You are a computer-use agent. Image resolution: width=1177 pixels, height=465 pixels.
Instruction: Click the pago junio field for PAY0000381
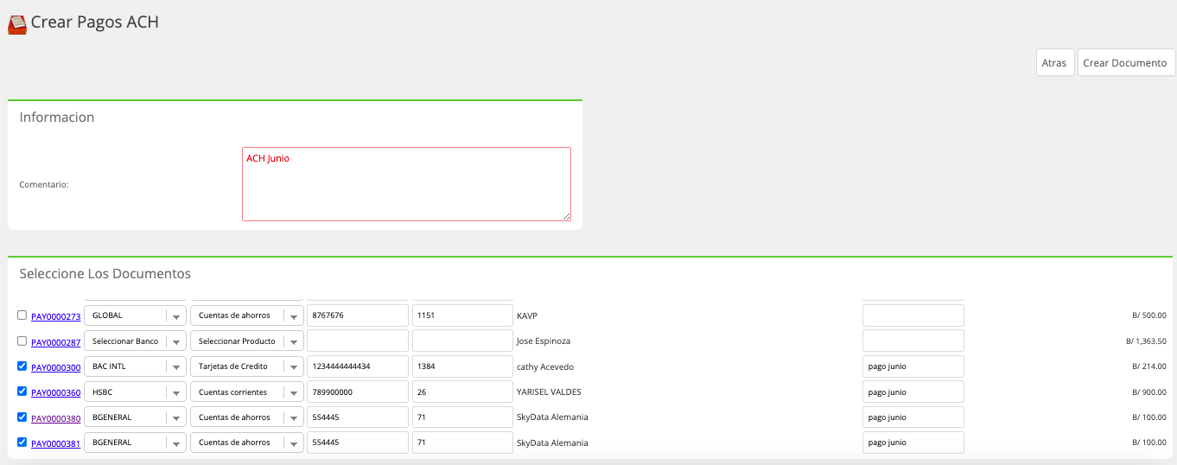click(913, 443)
